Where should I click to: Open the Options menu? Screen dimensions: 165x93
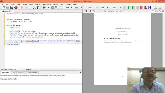click(x=68, y=4)
